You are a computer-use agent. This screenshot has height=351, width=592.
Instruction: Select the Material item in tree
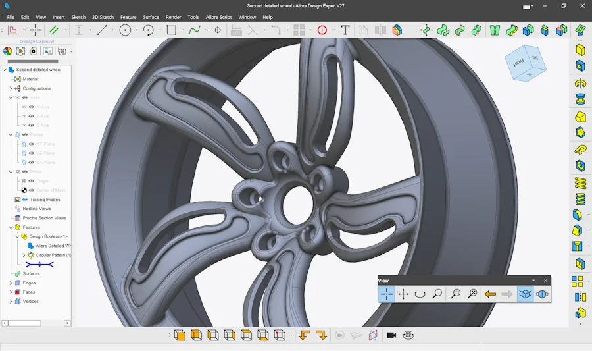click(30, 79)
